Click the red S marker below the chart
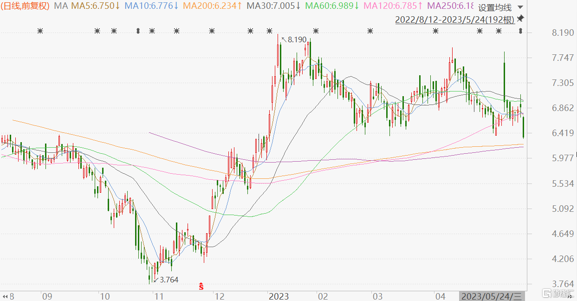577x301 pixels. (x=201, y=286)
